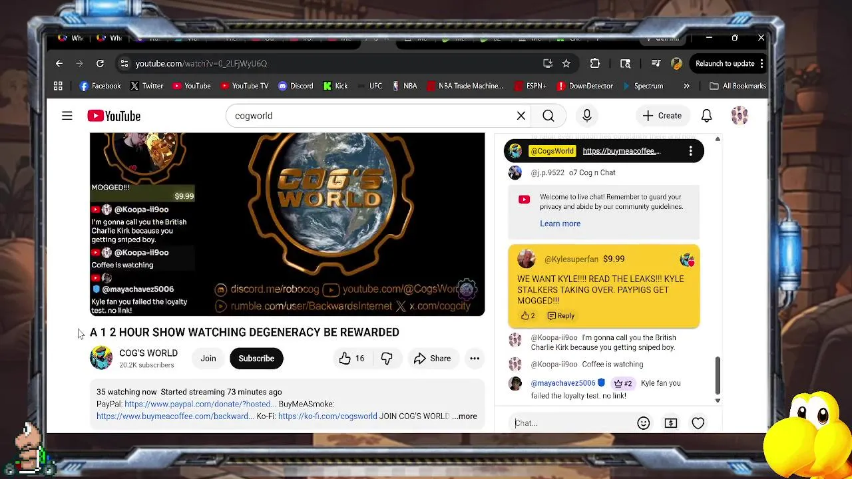Screen dimensions: 852x479
Task: Open the account avatar menu
Action: coord(740,116)
